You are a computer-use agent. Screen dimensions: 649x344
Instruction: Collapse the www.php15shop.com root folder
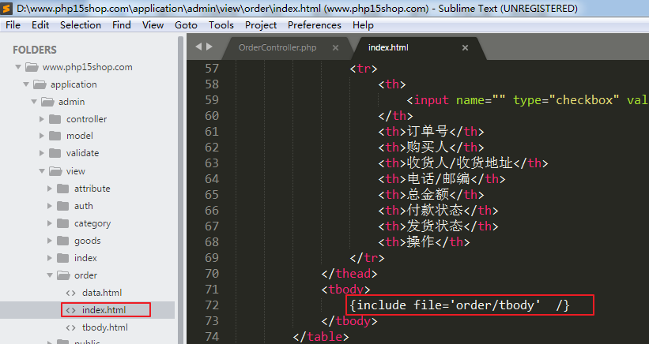[18, 67]
